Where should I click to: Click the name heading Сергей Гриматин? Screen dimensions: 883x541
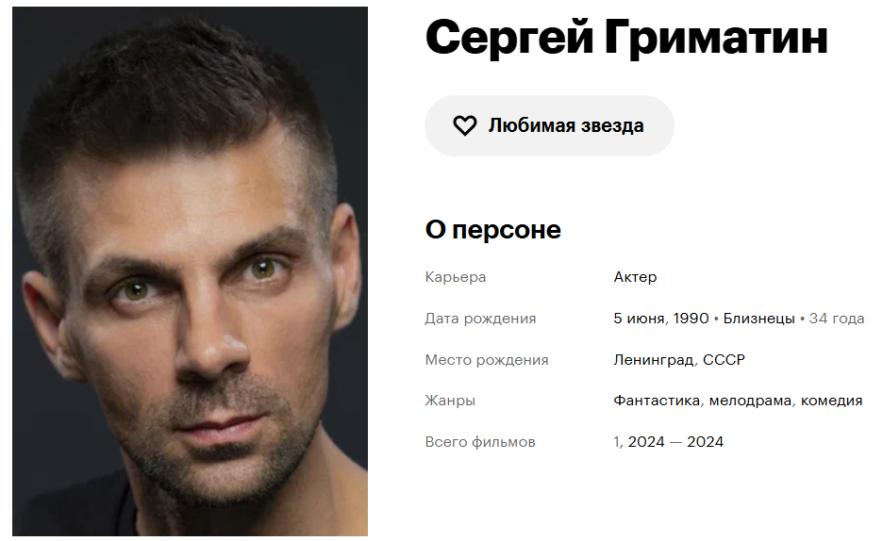coord(626,38)
